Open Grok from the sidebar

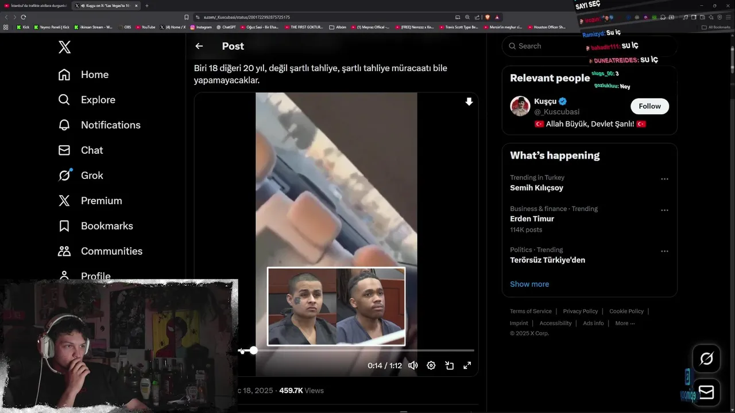click(80, 176)
